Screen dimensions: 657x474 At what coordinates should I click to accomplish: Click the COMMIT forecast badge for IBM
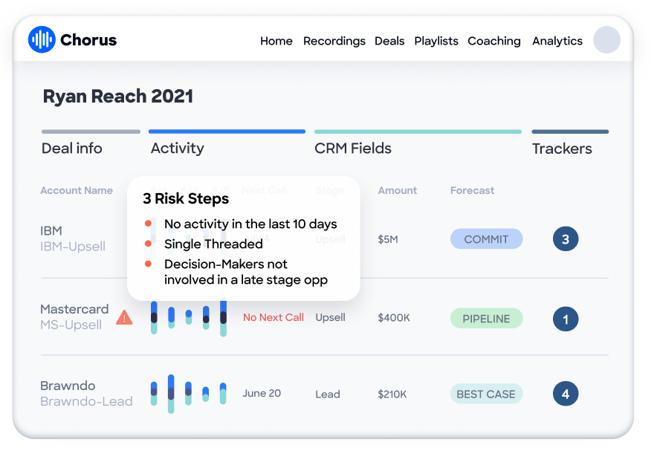pyautogui.click(x=487, y=239)
